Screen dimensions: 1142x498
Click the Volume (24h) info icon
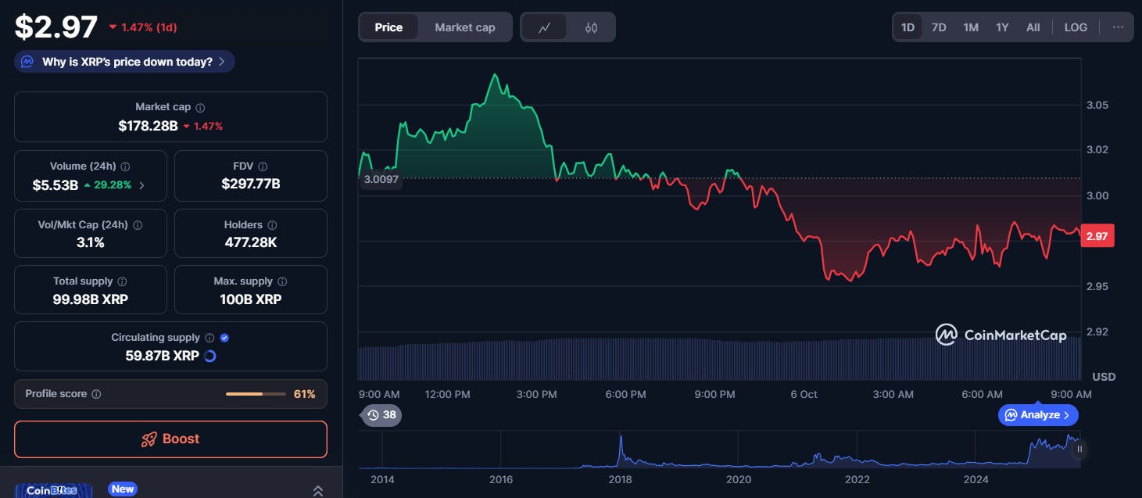click(125, 167)
